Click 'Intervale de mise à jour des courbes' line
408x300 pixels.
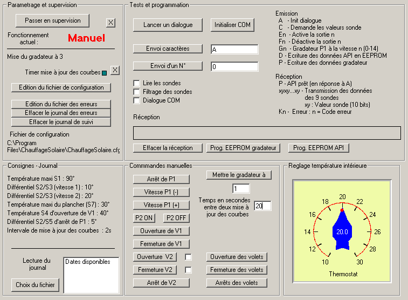tap(59, 230)
